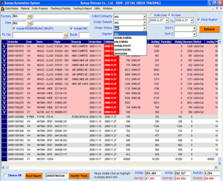Click the V marker for order 200811003224
Viewport: 223px width, 181px height.
tap(4, 112)
